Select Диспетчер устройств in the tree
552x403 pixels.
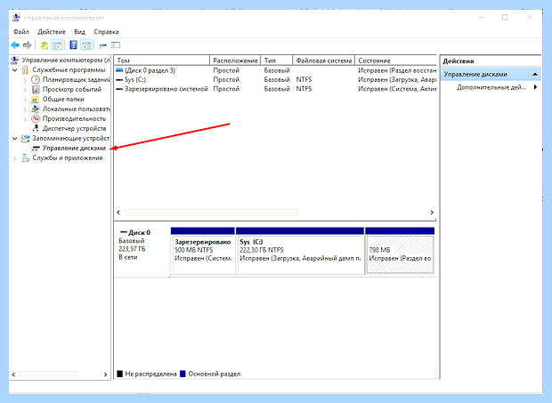click(74, 128)
